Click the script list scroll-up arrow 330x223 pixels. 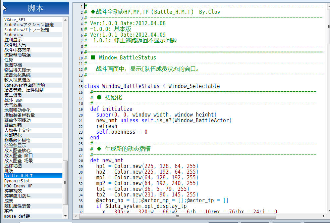[x=65, y=20]
